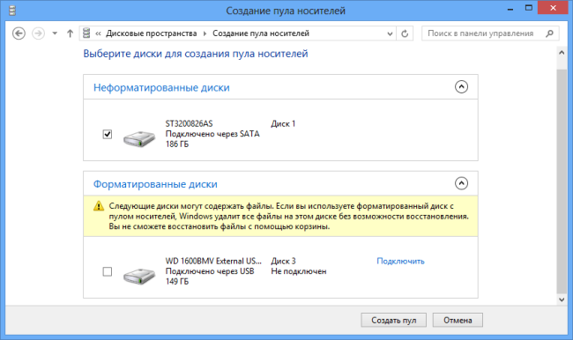Click the 'Создать пул' button
Viewport: 573px width, 340px height.
(393, 320)
